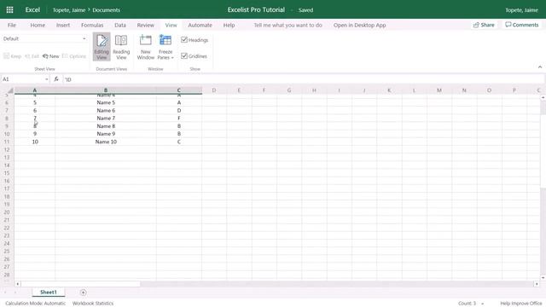Collapse the ribbon with the chevron
546x307 pixels.
tap(540, 67)
